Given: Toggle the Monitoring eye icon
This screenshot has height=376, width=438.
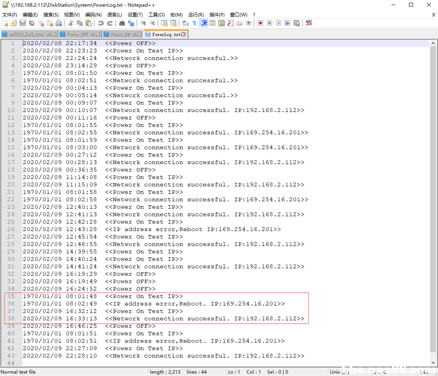Looking at the screenshot, I should [x=248, y=23].
